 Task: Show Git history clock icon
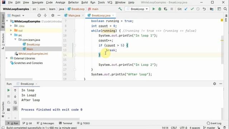(x=198, y=9)
